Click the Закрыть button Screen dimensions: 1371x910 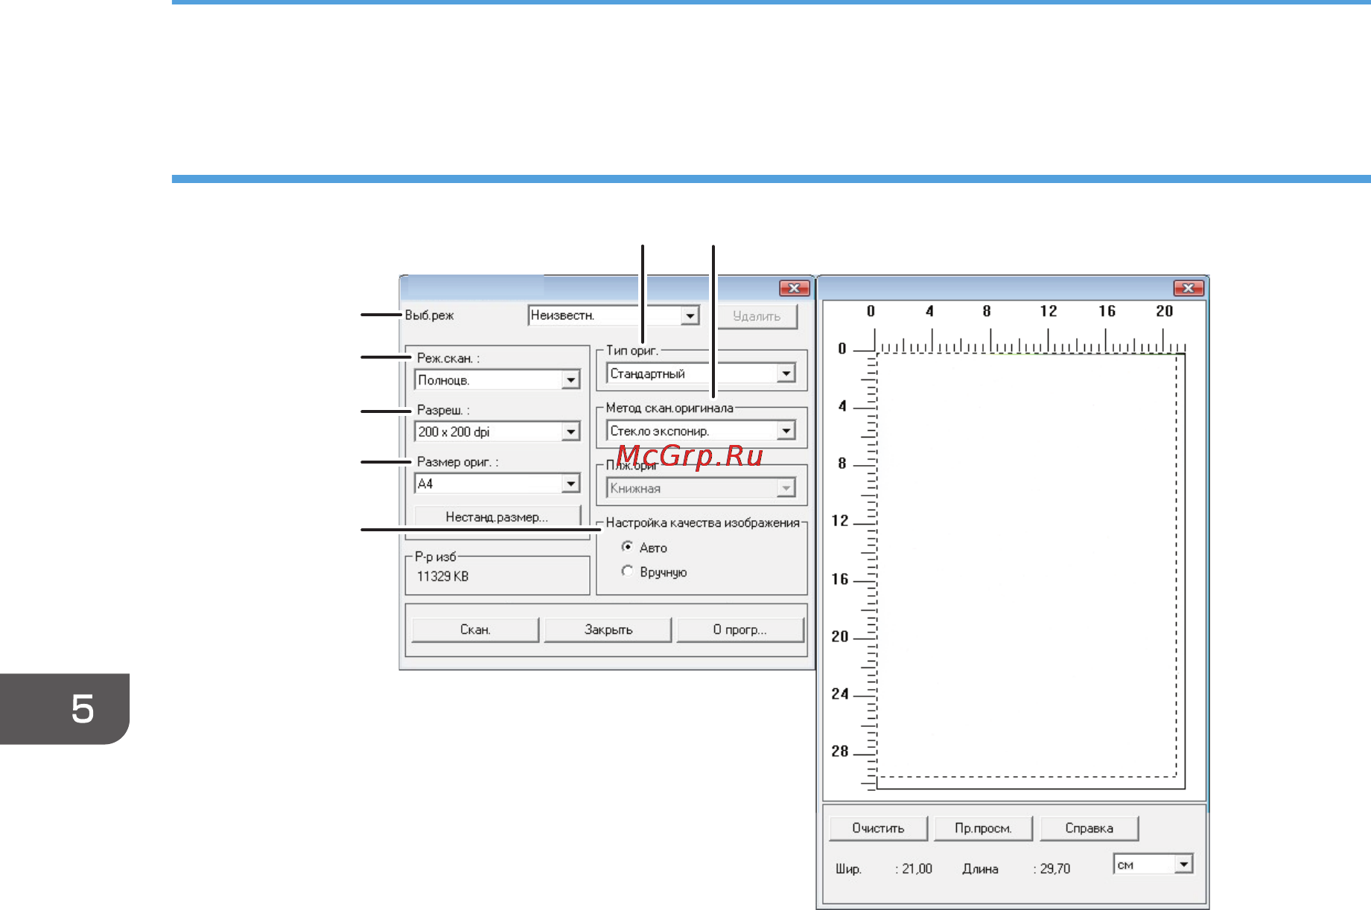tap(608, 629)
